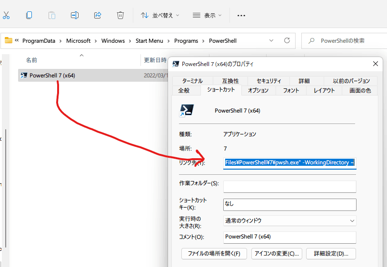Click the Copy icon in toolbar
Screen dimensions: 387x267
29,15
